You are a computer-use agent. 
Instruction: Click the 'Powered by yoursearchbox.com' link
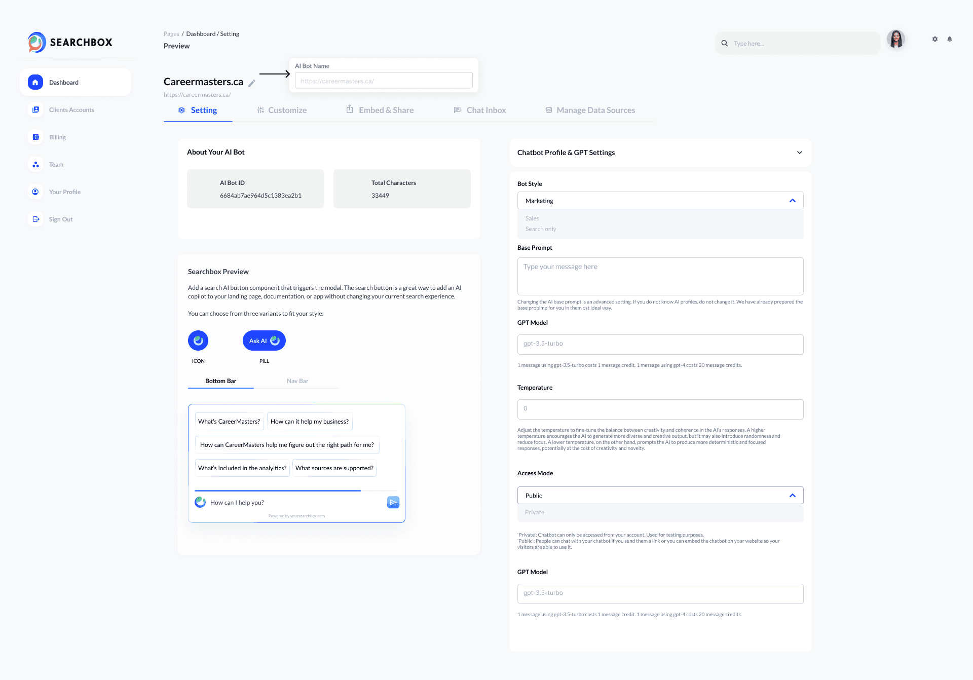coord(296,516)
